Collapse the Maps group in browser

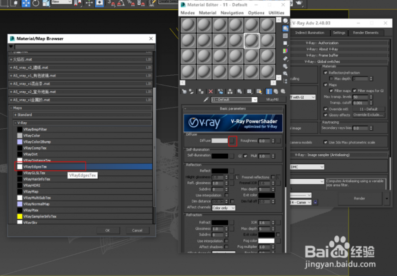11,108
